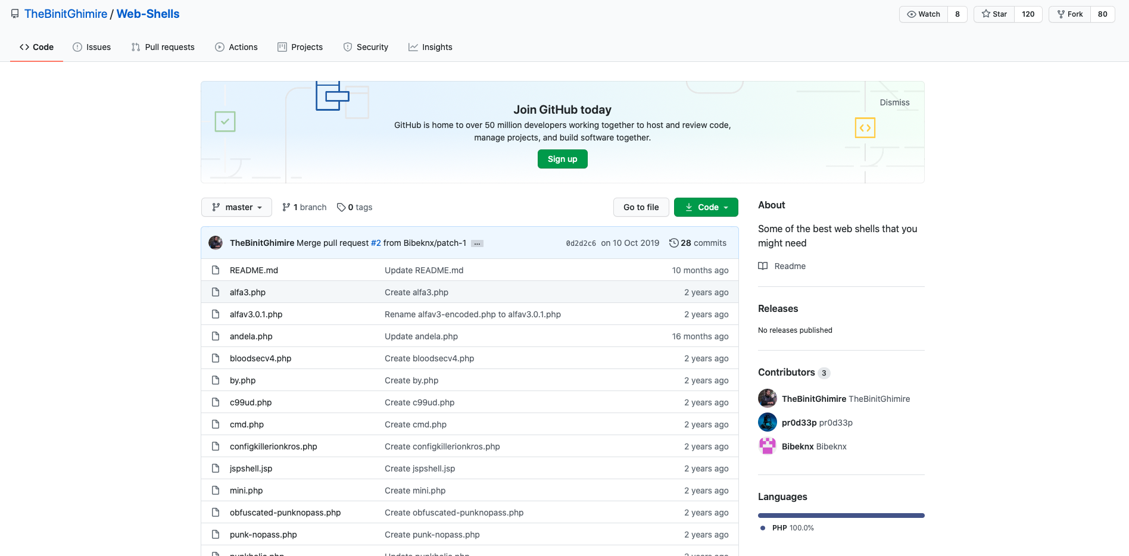Open the Releases heading link

(778, 308)
